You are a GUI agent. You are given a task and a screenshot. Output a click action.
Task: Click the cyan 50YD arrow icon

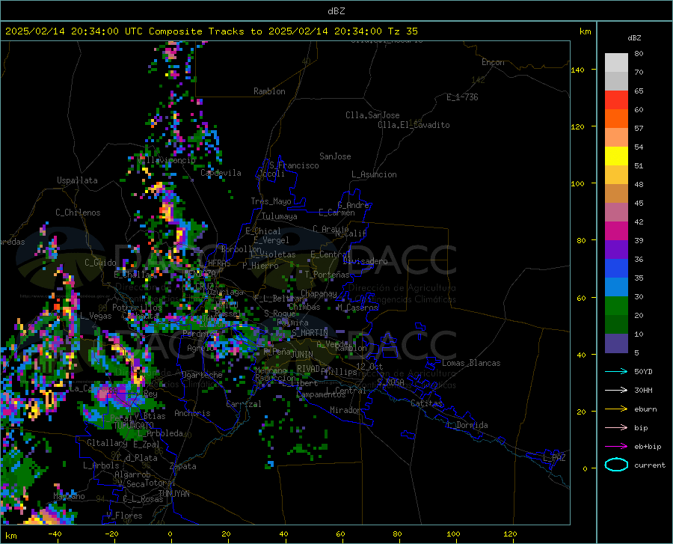(616, 371)
